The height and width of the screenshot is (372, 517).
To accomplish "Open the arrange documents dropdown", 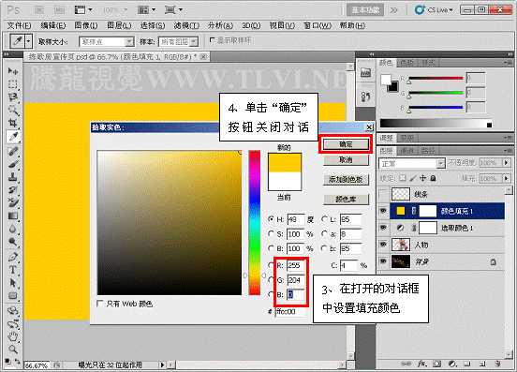I will point(146,10).
